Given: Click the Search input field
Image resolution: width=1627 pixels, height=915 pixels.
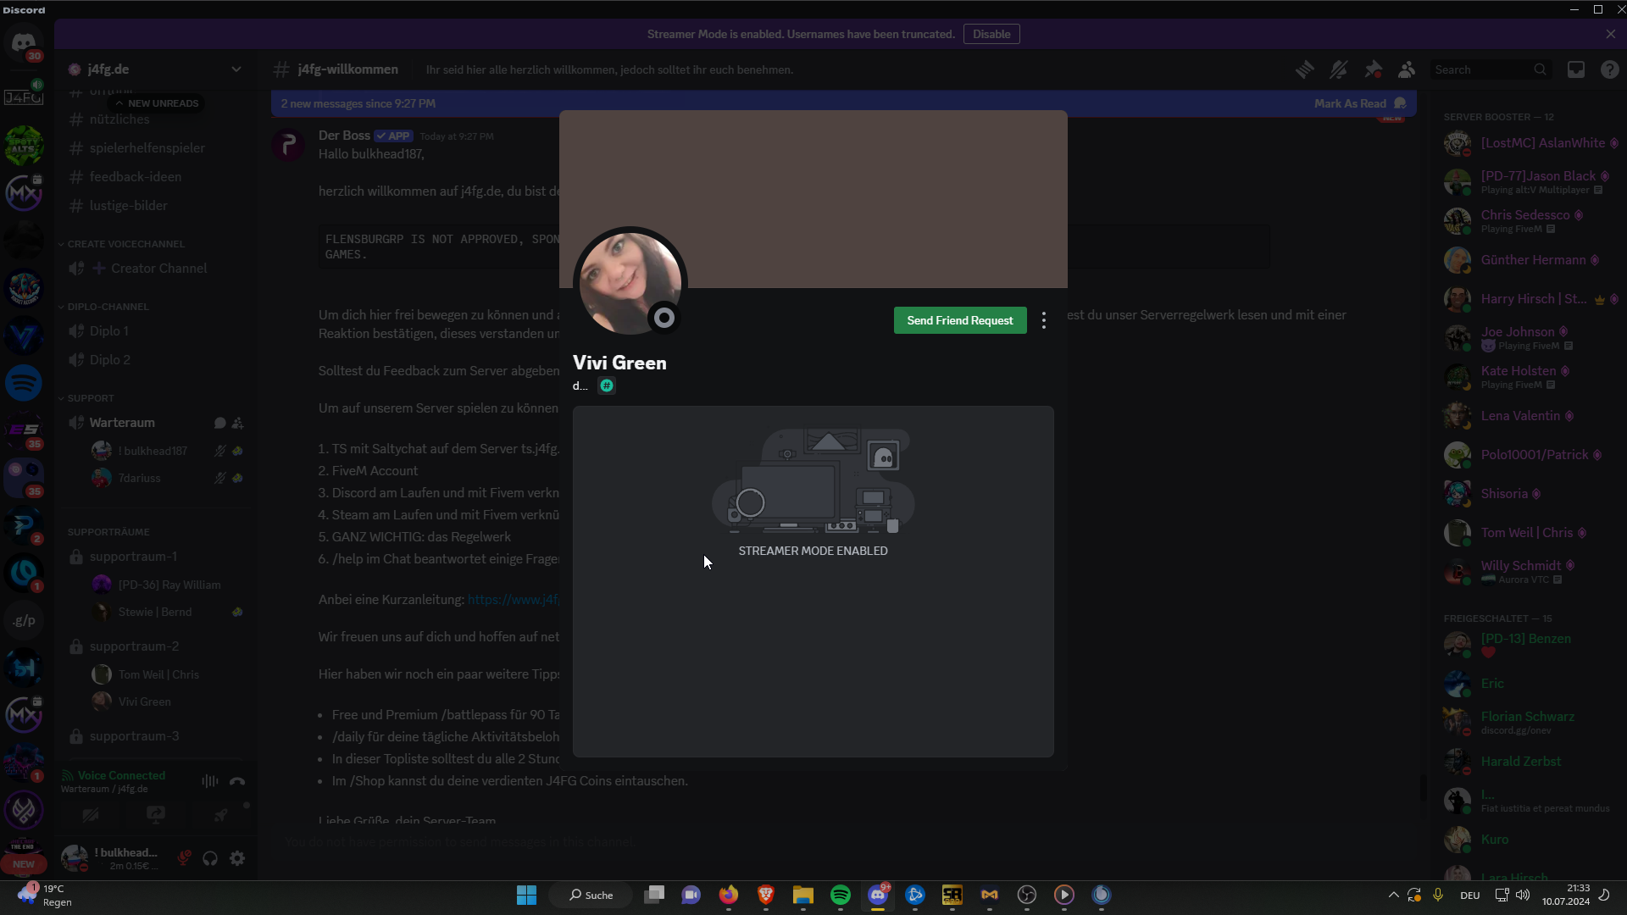Looking at the screenshot, I should click(1481, 70).
